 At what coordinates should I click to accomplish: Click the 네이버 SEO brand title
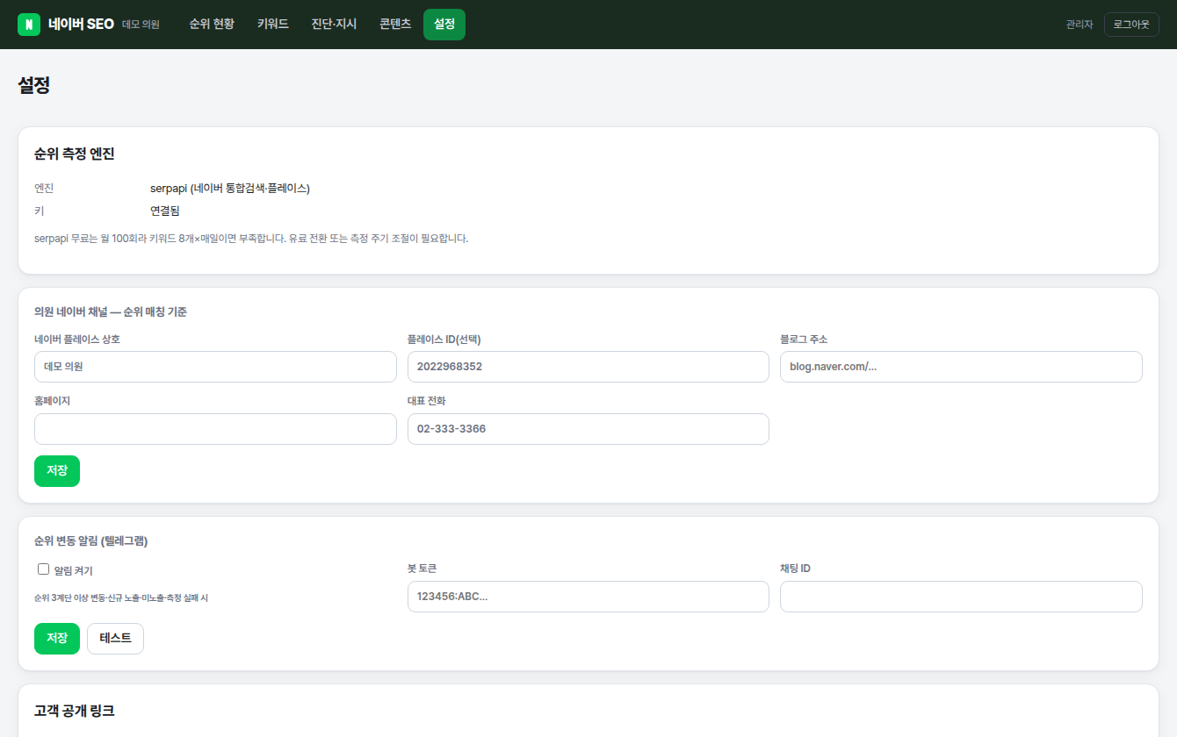(x=82, y=25)
